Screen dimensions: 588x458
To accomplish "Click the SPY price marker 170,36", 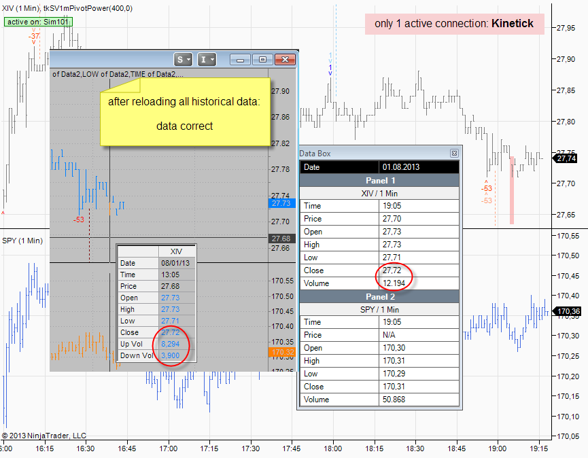I will (x=566, y=311).
